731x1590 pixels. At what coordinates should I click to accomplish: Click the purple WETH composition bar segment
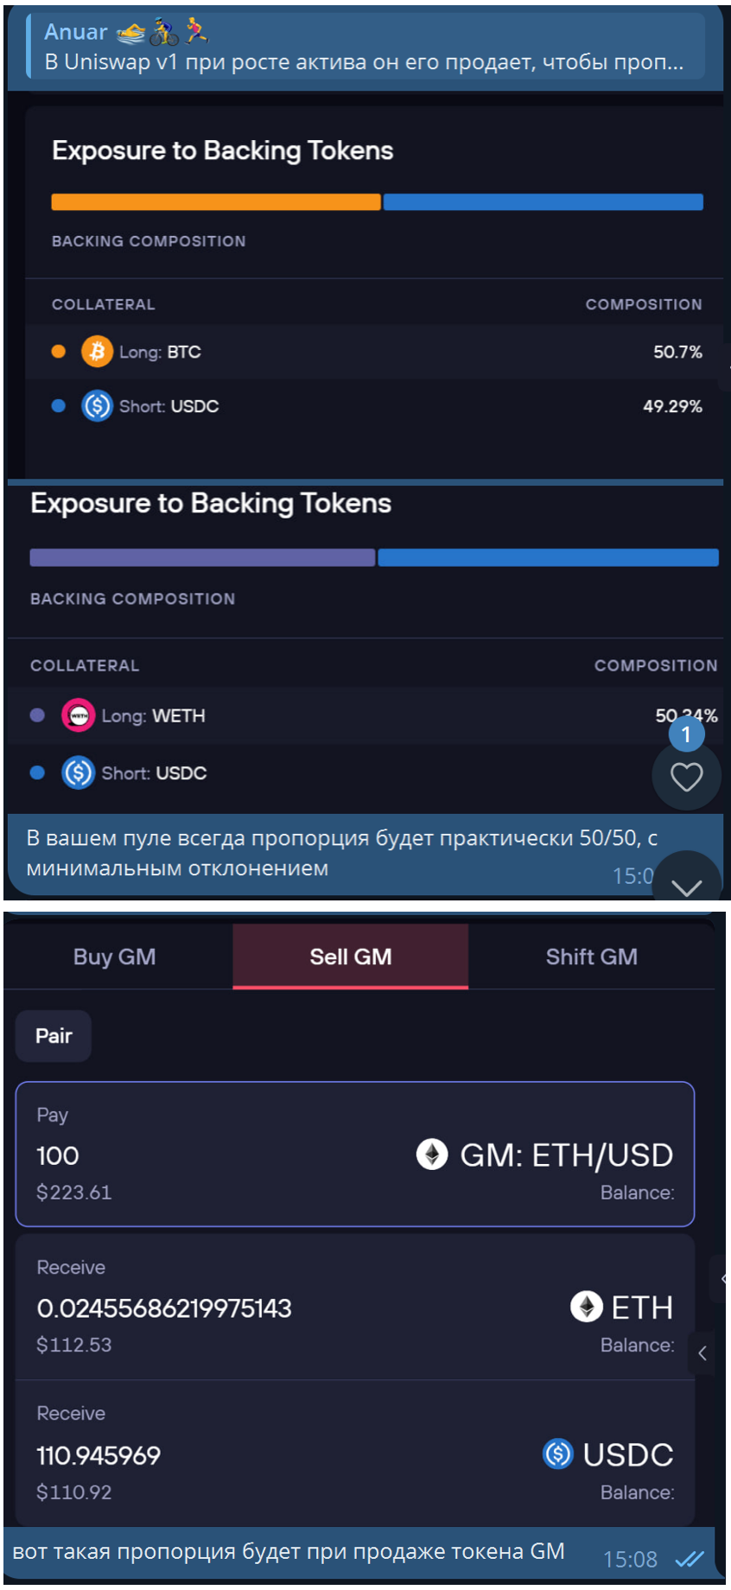202,557
